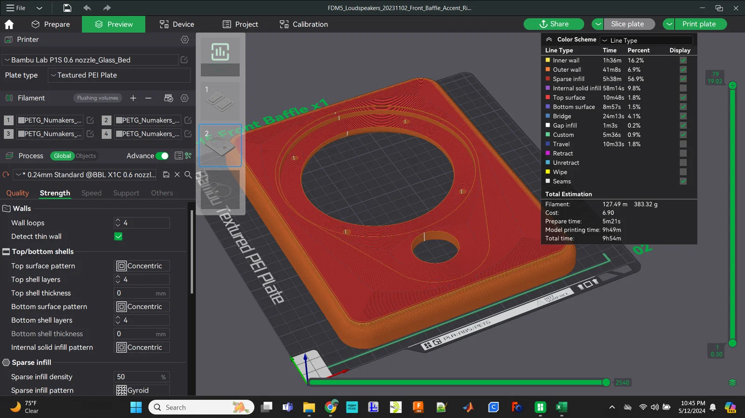
Task: Click the add filament plus icon
Action: click(133, 98)
